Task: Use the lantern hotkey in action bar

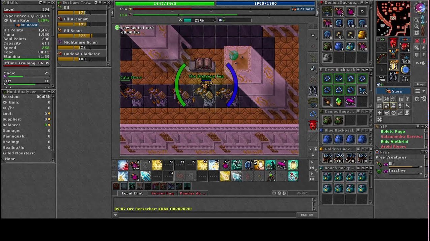Action: click(293, 165)
